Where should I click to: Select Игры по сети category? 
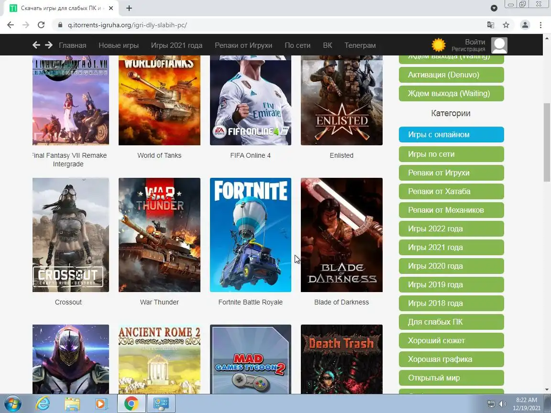coord(451,154)
